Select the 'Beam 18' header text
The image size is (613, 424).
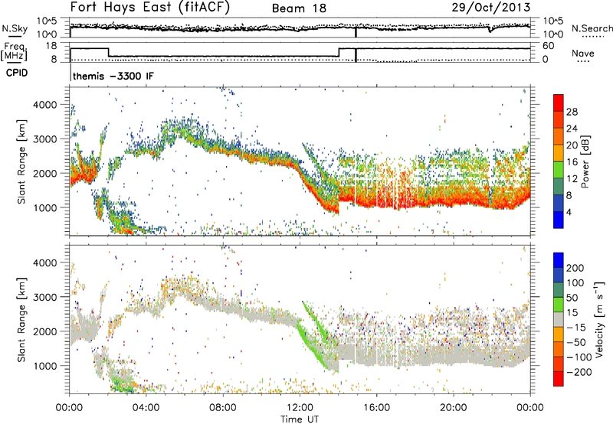pos(299,8)
